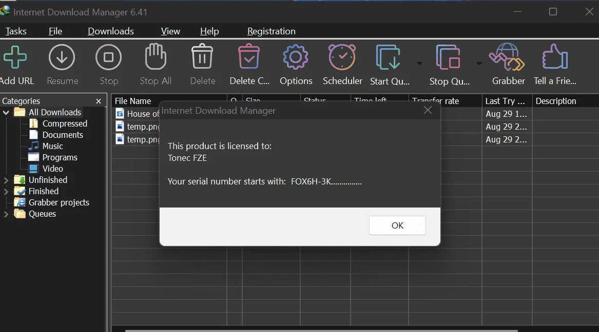The image size is (599, 332).
Task: Select the Compressed category
Action: point(65,123)
